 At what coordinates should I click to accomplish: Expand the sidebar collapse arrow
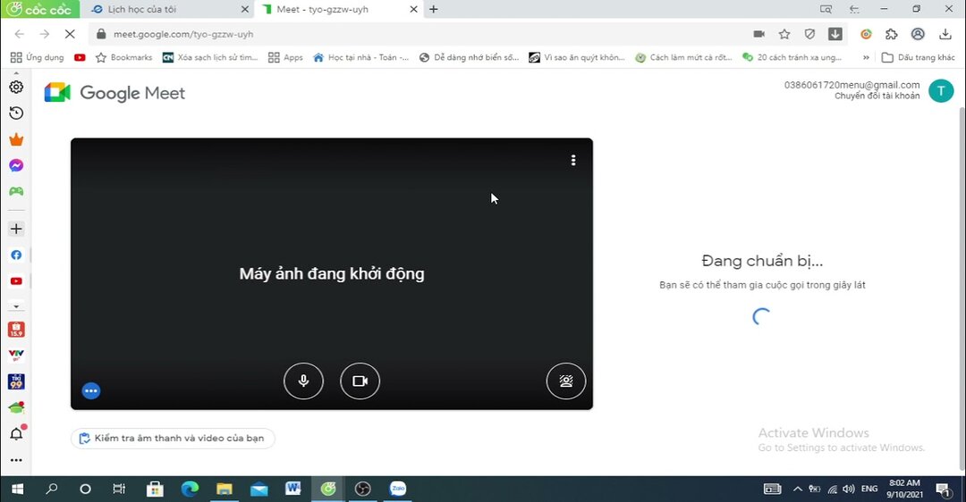[17, 305]
